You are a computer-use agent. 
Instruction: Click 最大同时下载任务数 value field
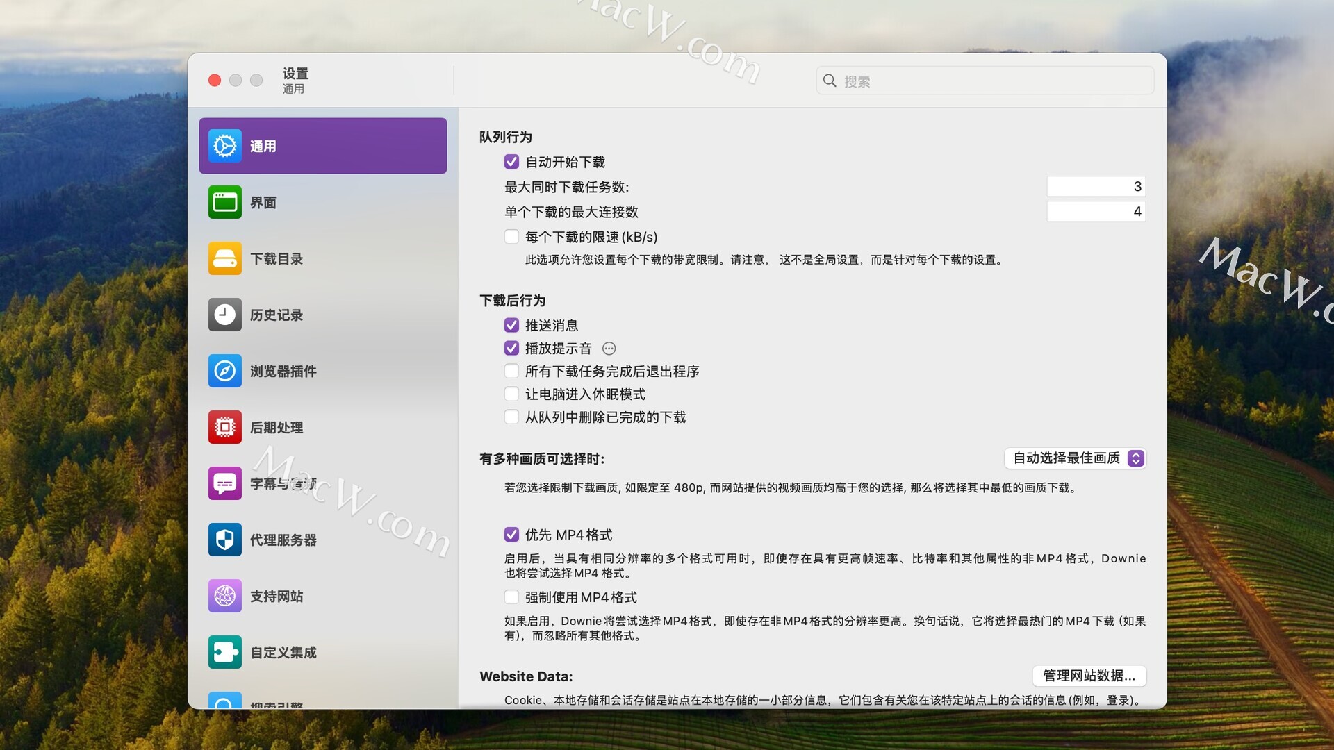1096,186
